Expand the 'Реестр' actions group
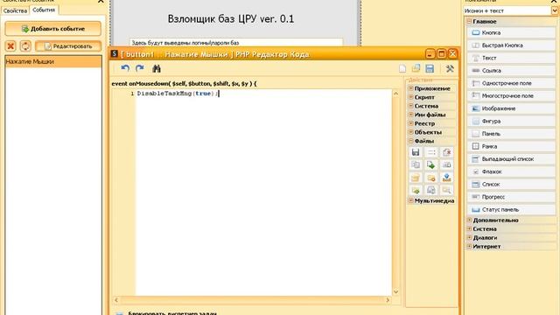The image size is (560, 315). coord(410,123)
